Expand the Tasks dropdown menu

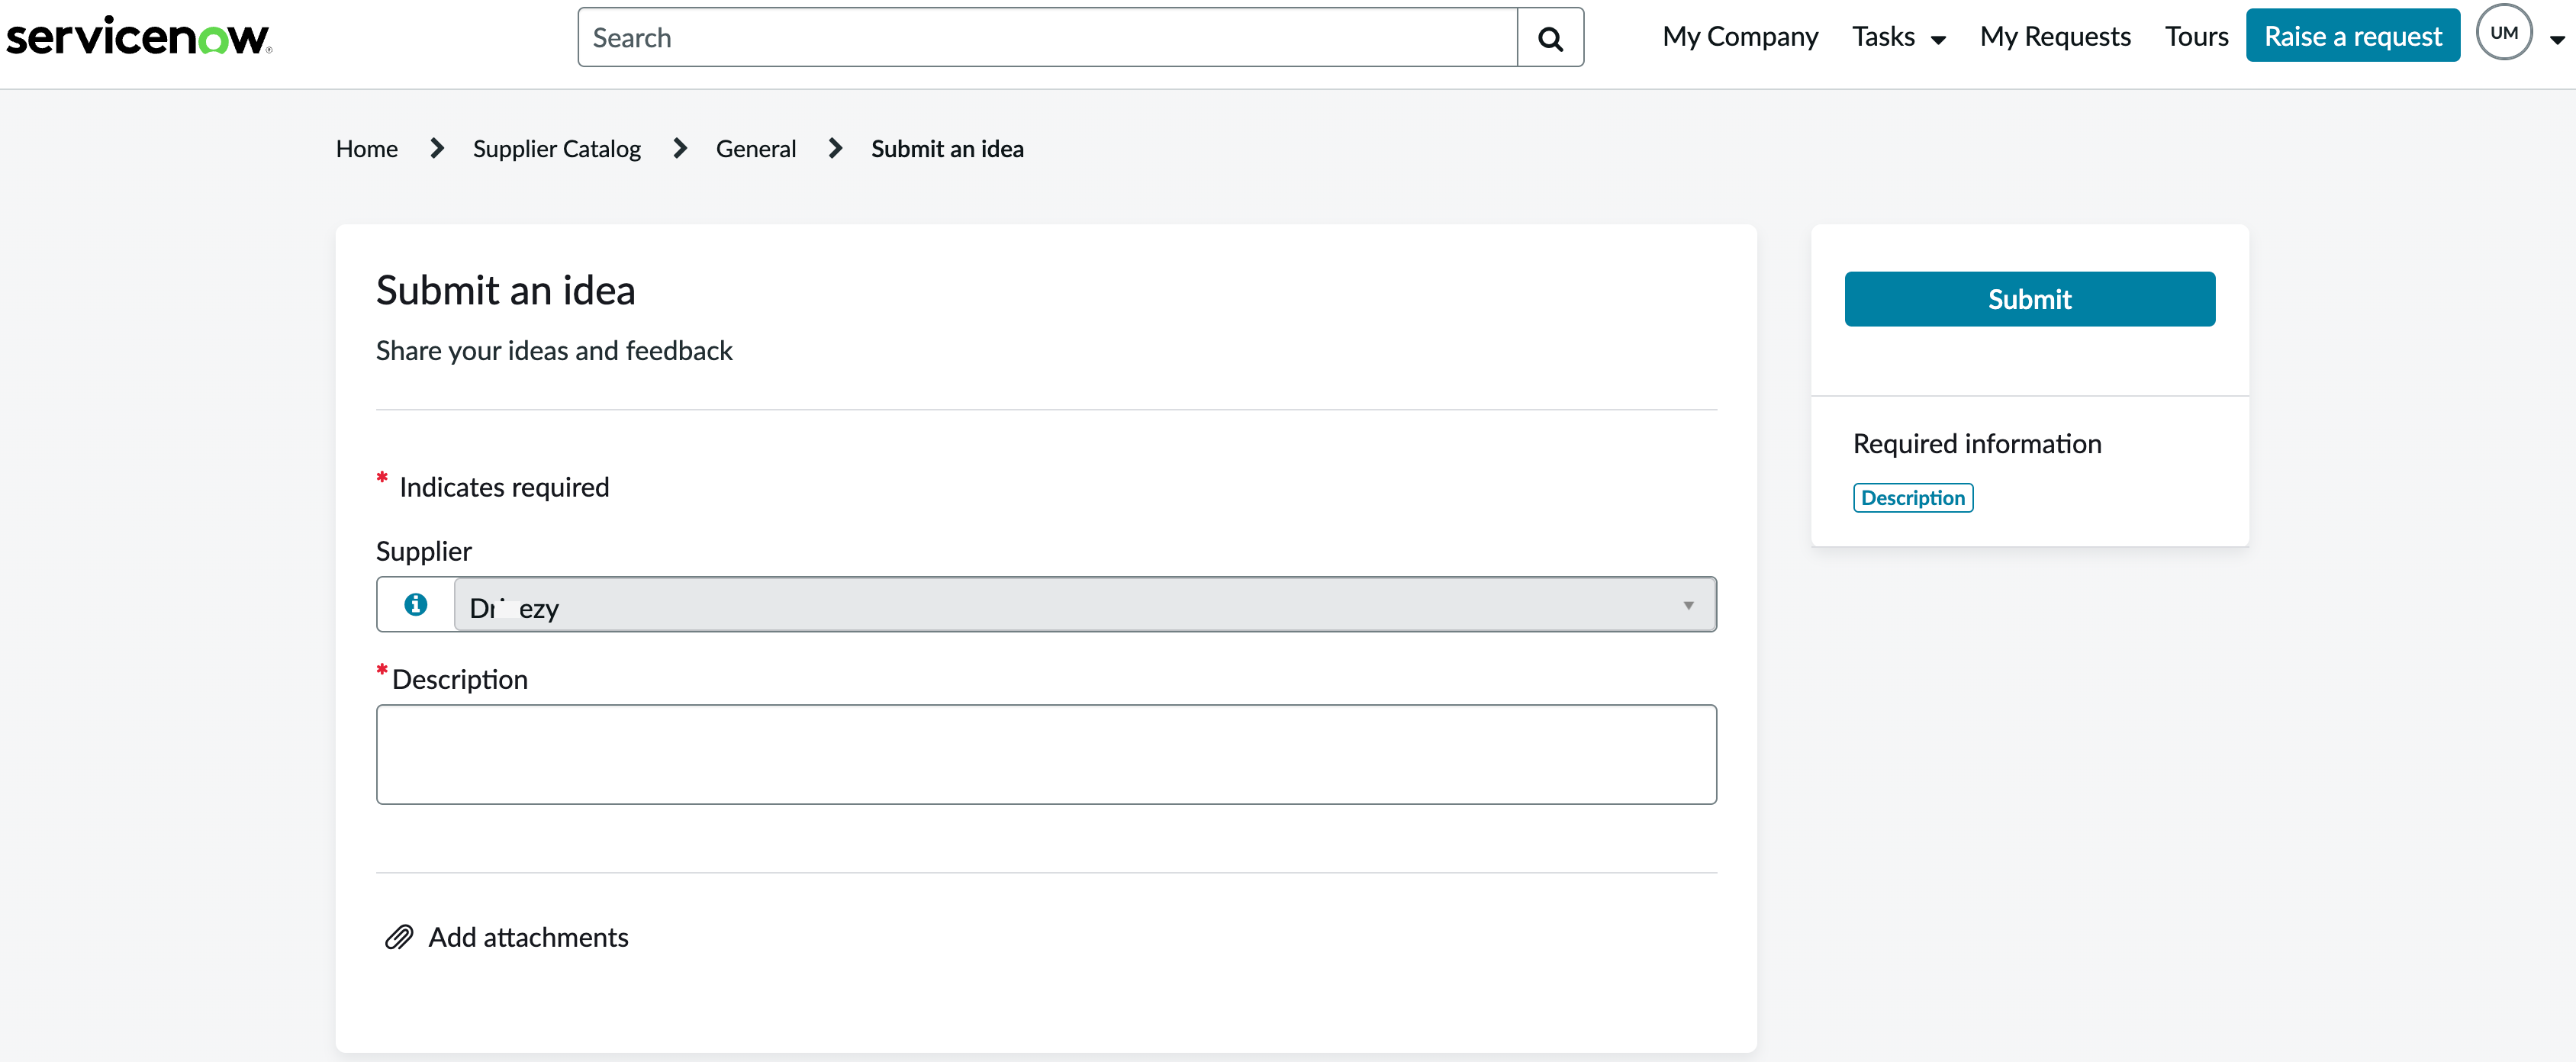click(x=1898, y=37)
